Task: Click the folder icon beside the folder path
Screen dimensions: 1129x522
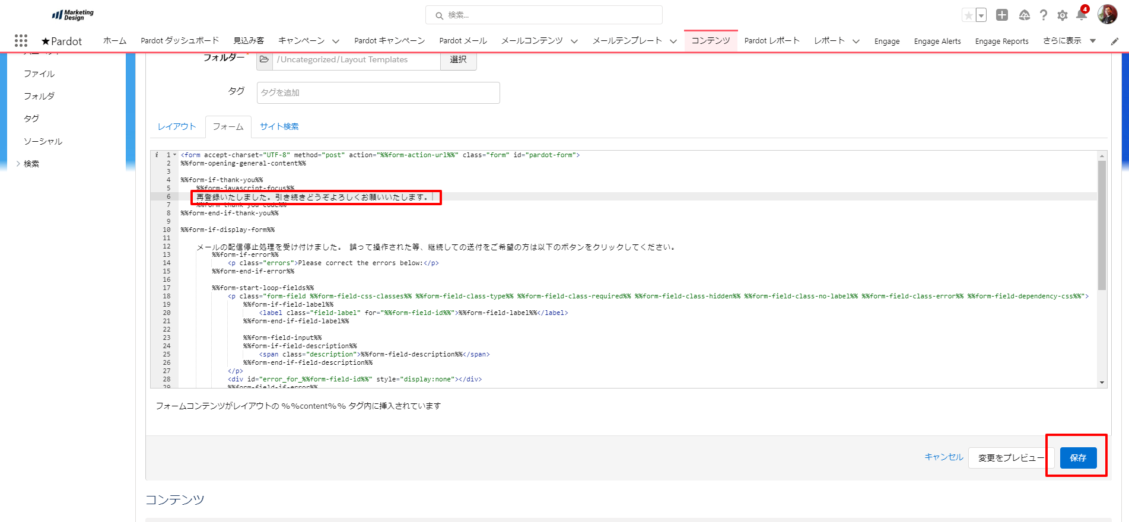Action: click(x=265, y=59)
